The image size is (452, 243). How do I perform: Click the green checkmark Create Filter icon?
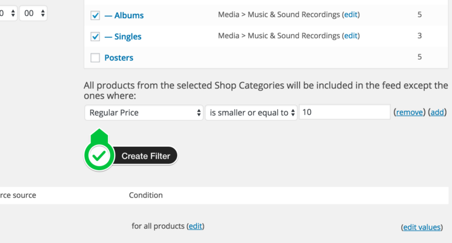pyautogui.click(x=99, y=156)
